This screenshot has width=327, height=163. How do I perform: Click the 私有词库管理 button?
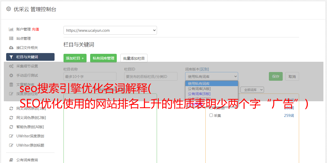[103, 58]
